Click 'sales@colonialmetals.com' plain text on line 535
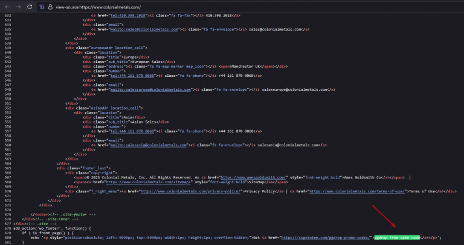 click(x=275, y=29)
